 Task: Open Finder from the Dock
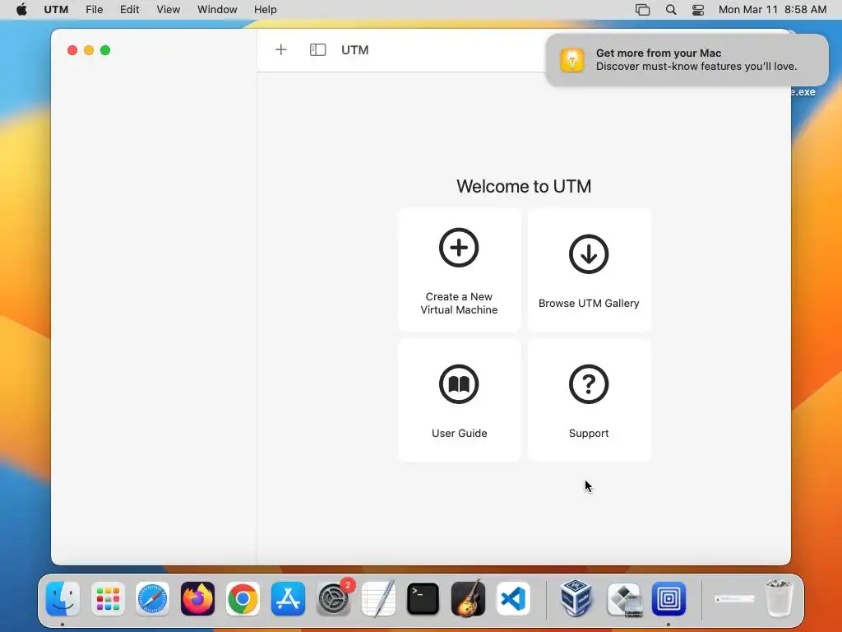[62, 598]
